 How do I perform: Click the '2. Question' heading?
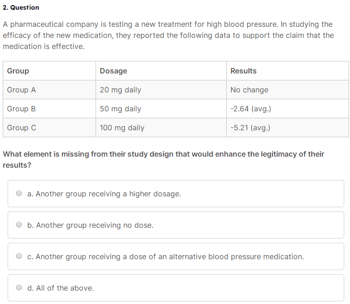pyautogui.click(x=21, y=7)
